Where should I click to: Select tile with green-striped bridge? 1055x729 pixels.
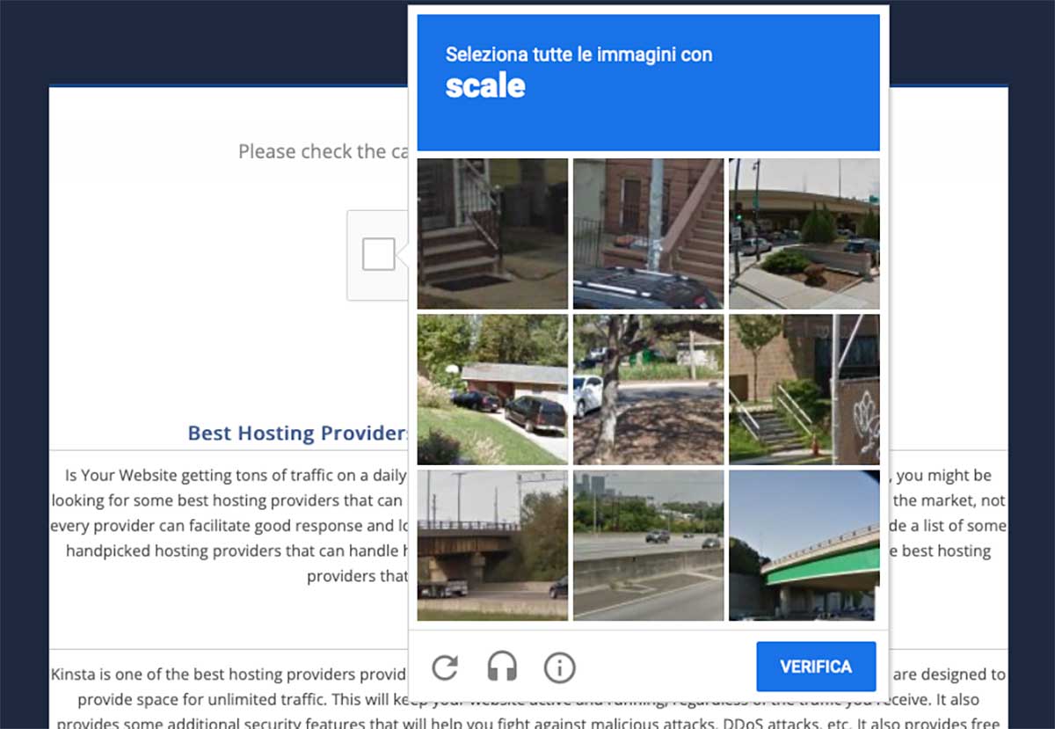pos(804,545)
